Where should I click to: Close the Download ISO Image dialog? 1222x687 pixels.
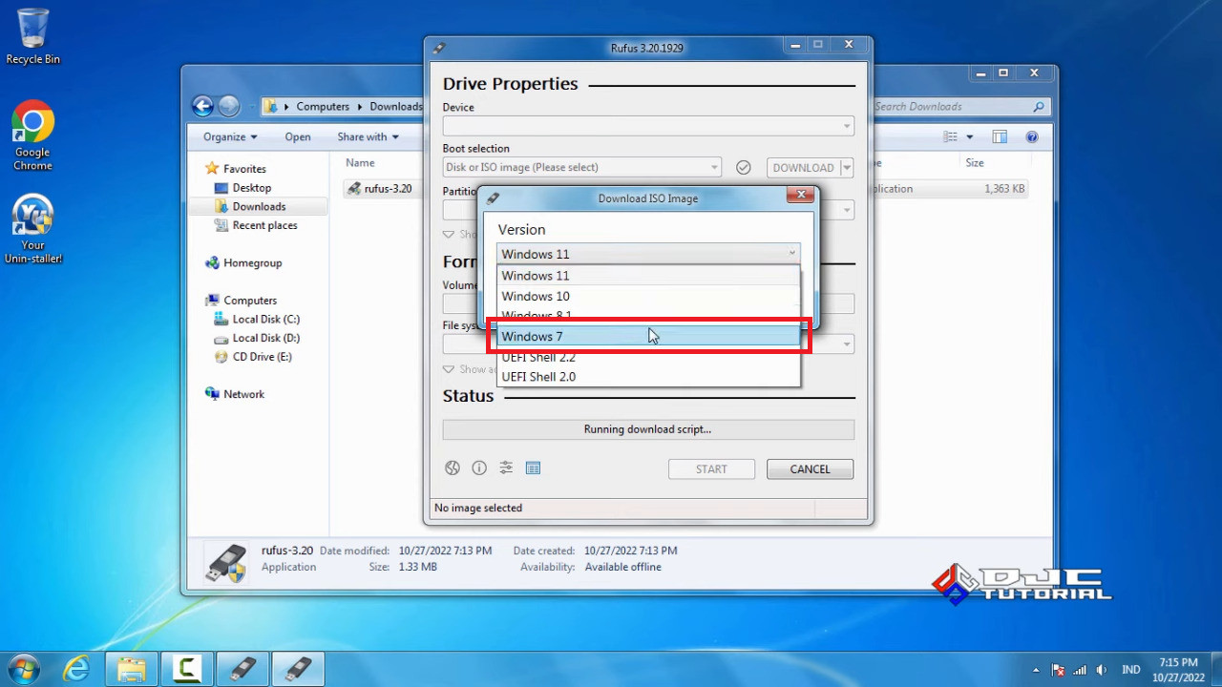click(802, 196)
